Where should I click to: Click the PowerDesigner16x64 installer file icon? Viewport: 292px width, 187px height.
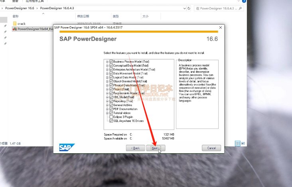(14, 29)
